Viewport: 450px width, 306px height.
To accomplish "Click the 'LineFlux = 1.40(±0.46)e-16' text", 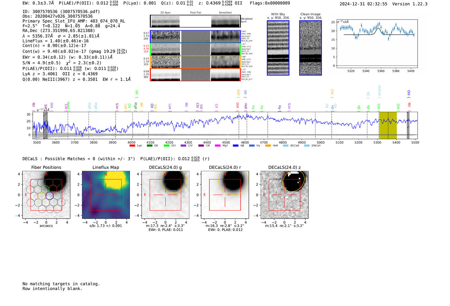I will coord(56,41).
